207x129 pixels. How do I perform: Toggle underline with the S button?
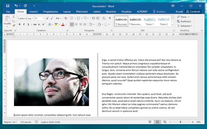point(28,24)
